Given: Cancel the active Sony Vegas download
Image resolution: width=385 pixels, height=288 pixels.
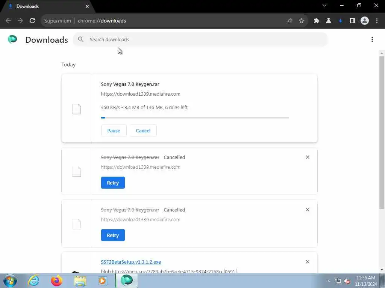Looking at the screenshot, I should [x=143, y=130].
